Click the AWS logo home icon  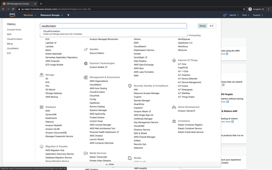[12, 15]
